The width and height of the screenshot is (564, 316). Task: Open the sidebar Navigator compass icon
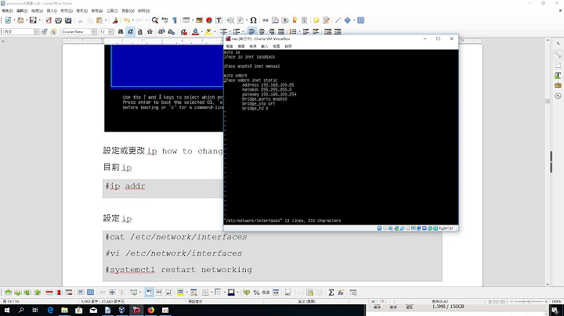(558, 96)
